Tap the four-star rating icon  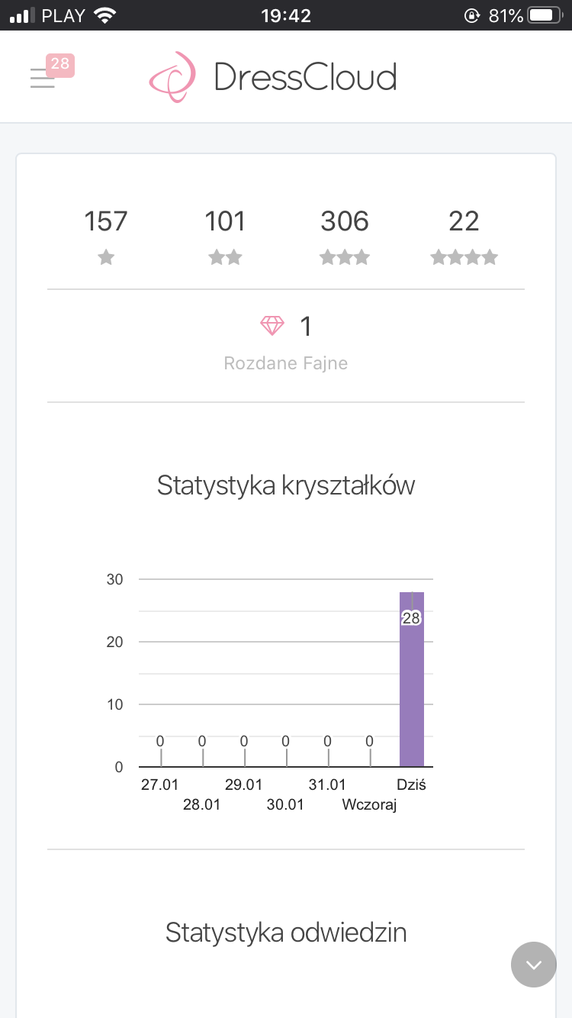pyautogui.click(x=464, y=258)
